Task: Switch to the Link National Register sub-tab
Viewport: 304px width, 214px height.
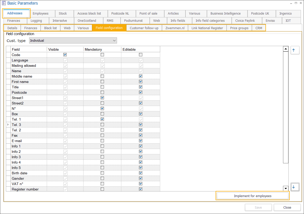Action: point(207,28)
